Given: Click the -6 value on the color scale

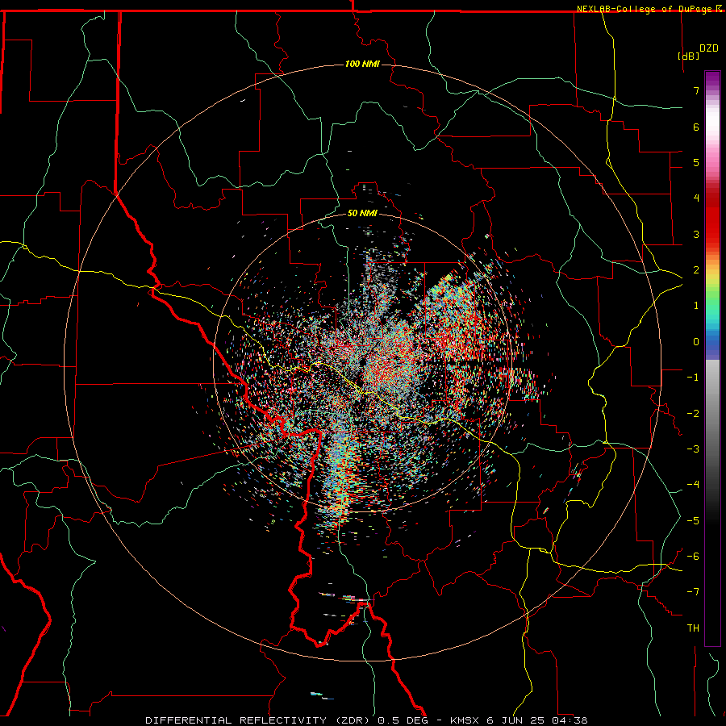Looking at the screenshot, I should tap(693, 557).
